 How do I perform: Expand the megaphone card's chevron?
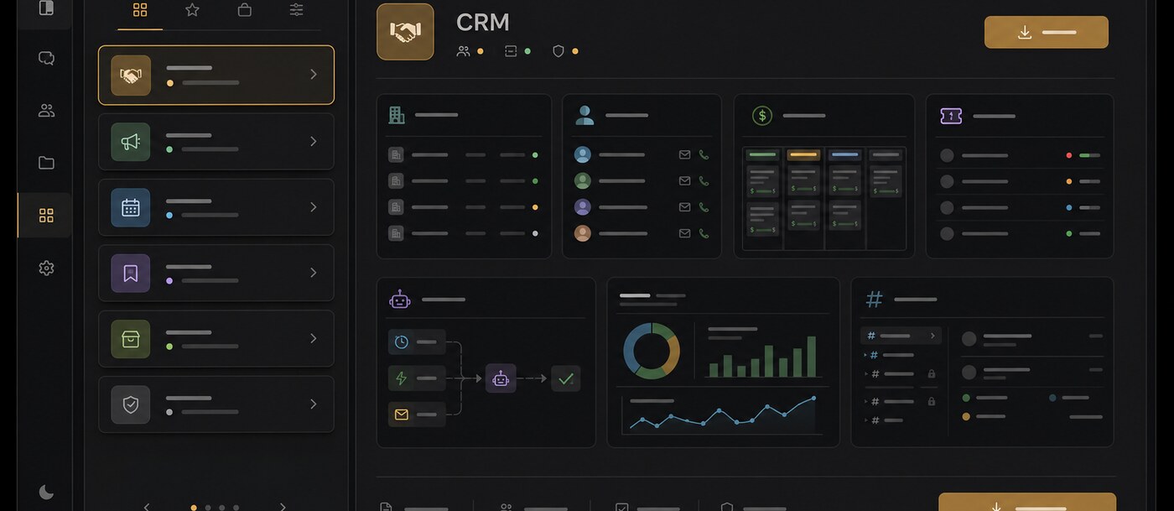(313, 141)
